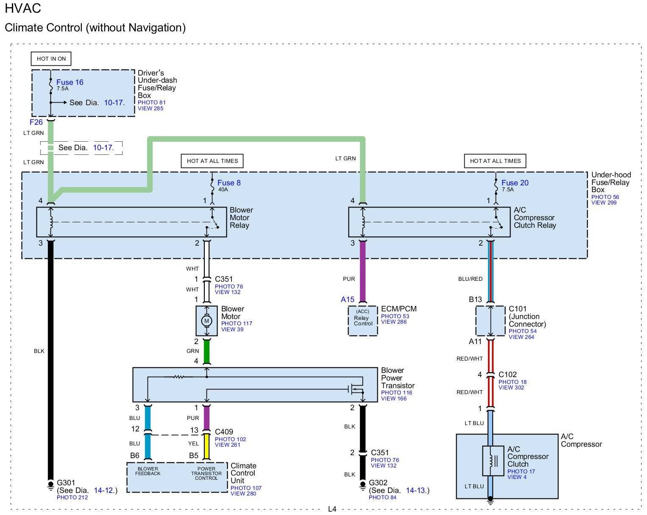Click the fuse symbol beside Fuse 20

[x=495, y=183]
